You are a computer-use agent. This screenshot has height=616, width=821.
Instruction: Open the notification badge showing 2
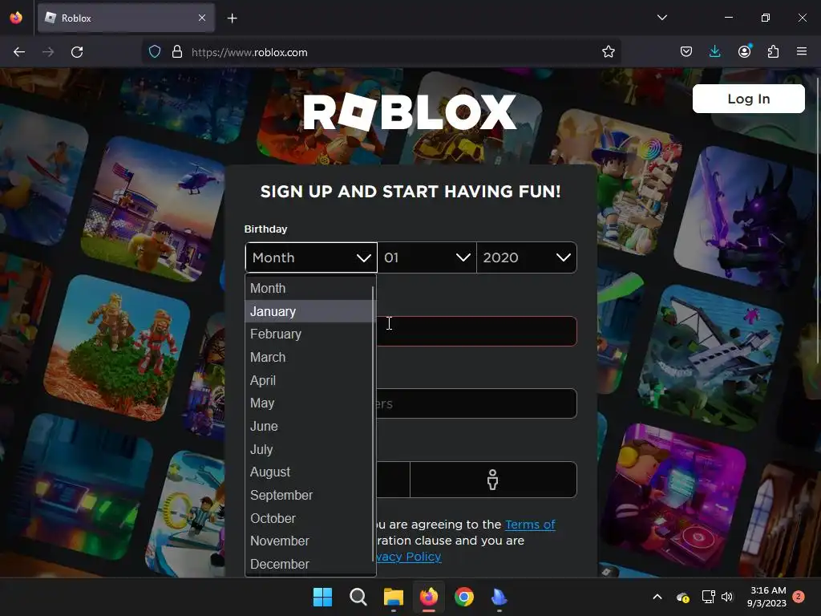[x=799, y=597]
